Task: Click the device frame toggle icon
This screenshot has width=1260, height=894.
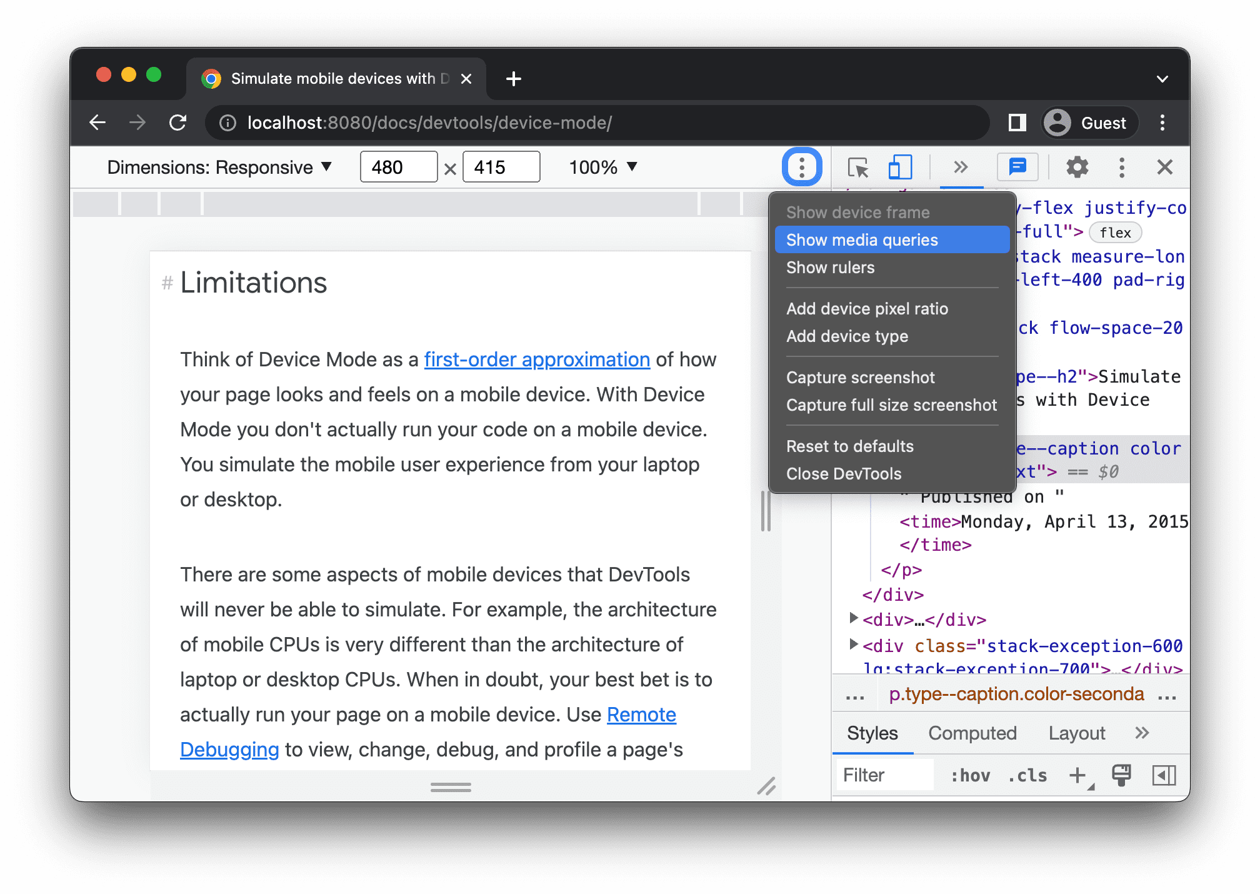Action: pyautogui.click(x=898, y=166)
